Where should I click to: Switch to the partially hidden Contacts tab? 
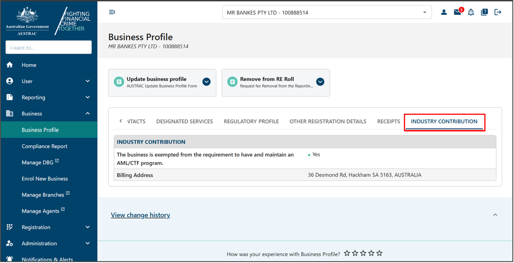(x=136, y=121)
